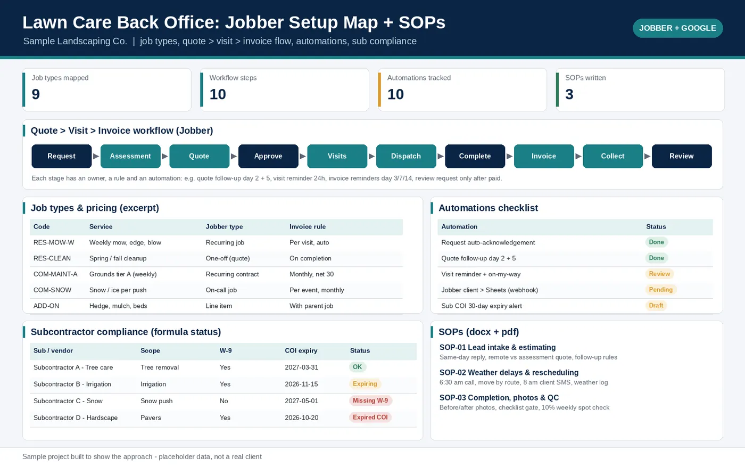Click the 2026-11-15 COI expiry date
The width and height of the screenshot is (745, 466).
[x=301, y=385]
